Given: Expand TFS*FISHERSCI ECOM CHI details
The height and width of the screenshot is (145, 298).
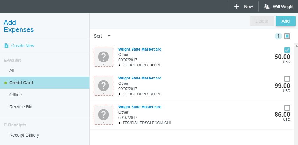Looking at the screenshot, I should tap(120, 123).
